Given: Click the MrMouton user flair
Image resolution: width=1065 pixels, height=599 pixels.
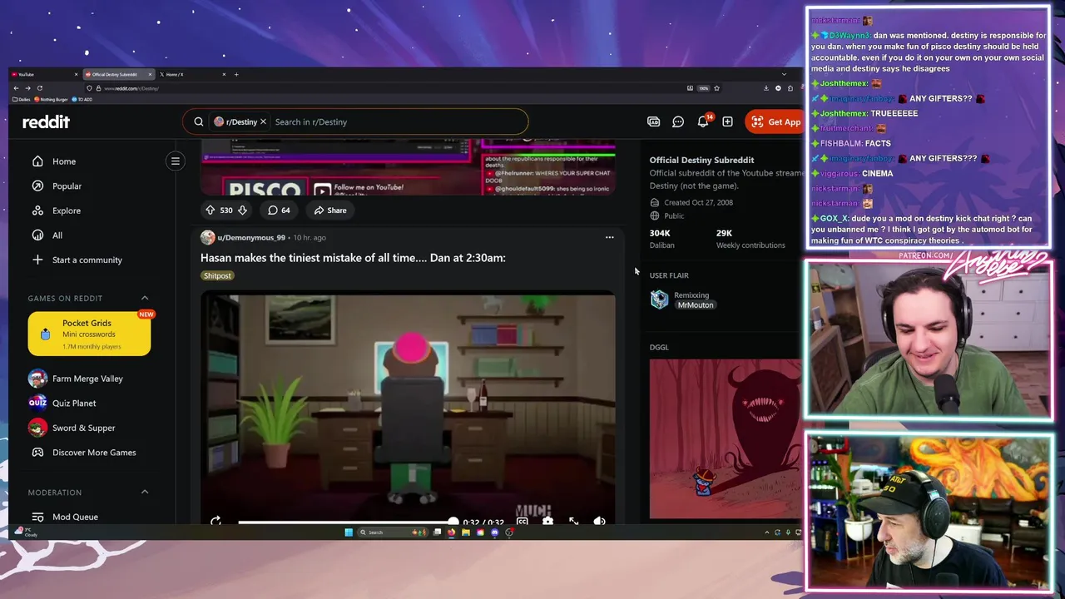Looking at the screenshot, I should pos(695,305).
